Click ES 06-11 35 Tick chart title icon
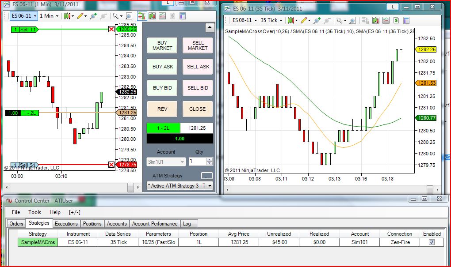 coord(227,9)
